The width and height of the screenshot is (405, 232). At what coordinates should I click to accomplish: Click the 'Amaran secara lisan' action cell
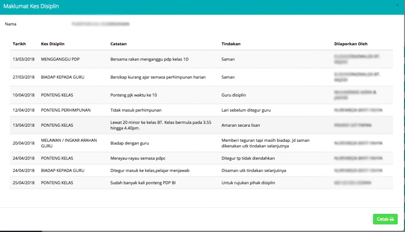[240, 125]
